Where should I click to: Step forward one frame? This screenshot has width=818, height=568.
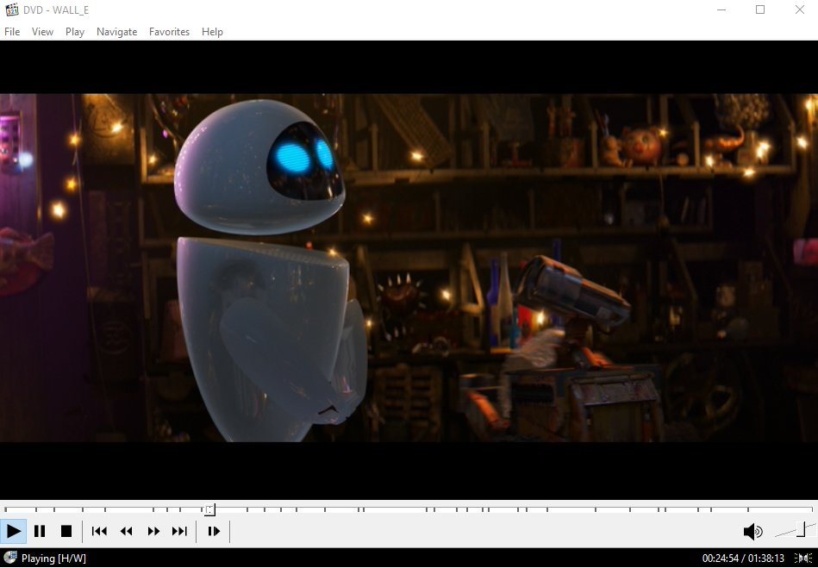tap(214, 531)
